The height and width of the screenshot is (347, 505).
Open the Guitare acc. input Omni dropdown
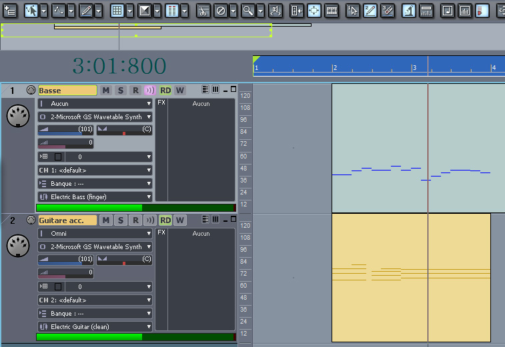[x=95, y=234]
